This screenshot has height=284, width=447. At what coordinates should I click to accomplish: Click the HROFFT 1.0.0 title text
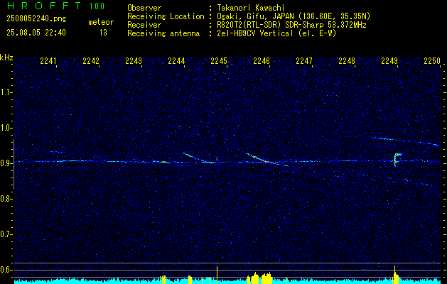coord(55,6)
